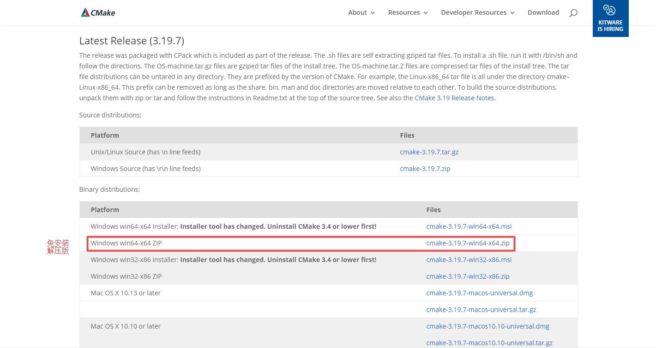Click the Kitware is hiring badge
The width and height of the screenshot is (656, 348).
pyautogui.click(x=610, y=18)
